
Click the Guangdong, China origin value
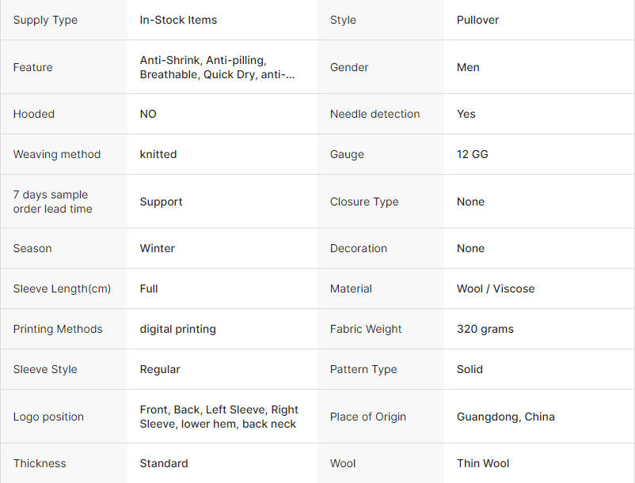pos(505,417)
